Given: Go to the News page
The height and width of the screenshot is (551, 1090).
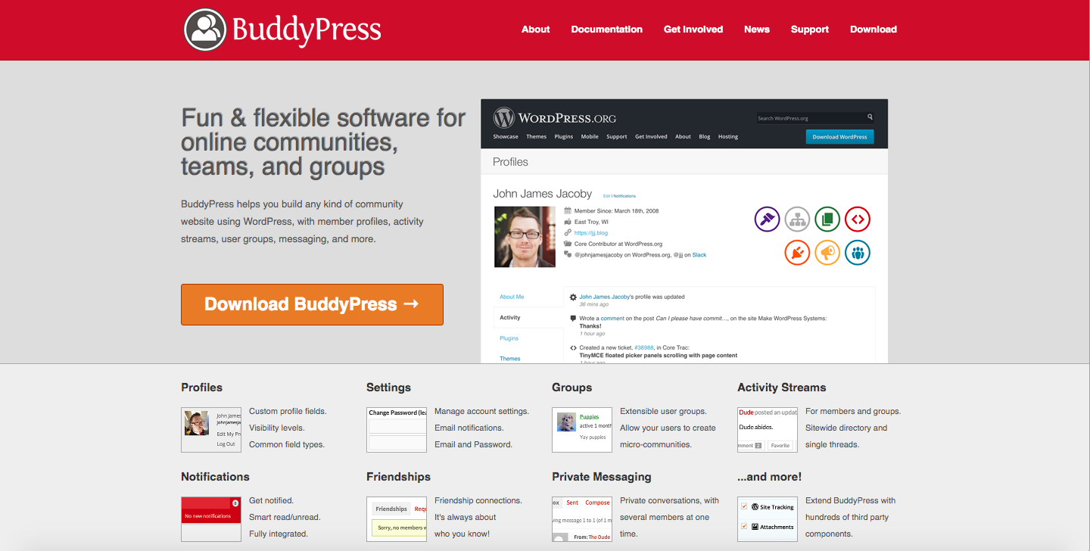Looking at the screenshot, I should [757, 30].
